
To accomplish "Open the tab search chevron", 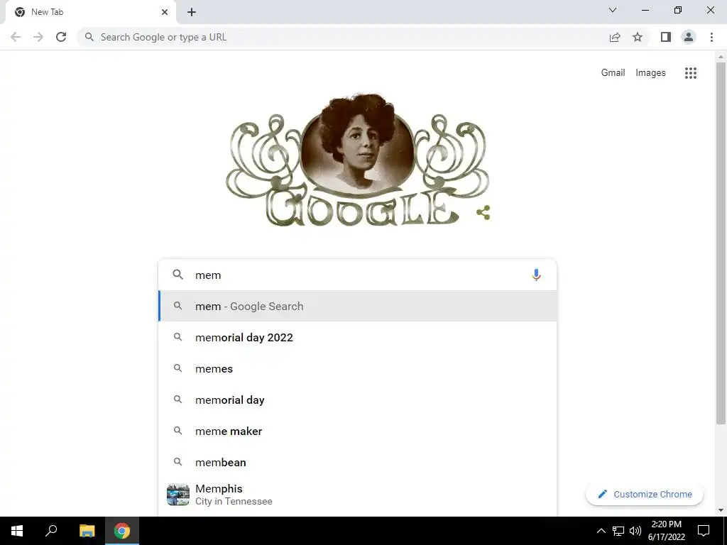I will [x=613, y=10].
